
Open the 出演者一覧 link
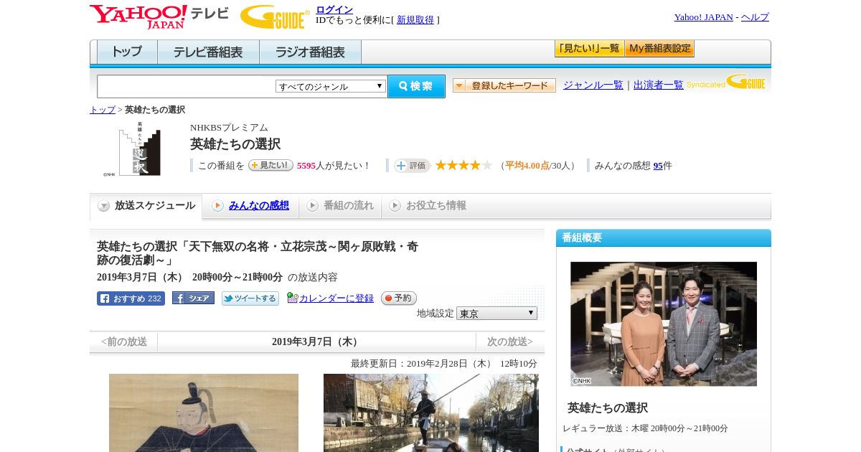(658, 85)
